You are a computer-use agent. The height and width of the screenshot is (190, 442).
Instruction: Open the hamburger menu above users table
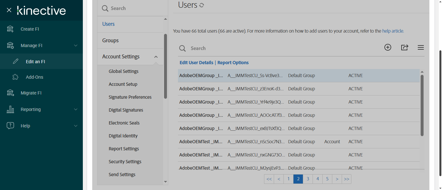421,47
